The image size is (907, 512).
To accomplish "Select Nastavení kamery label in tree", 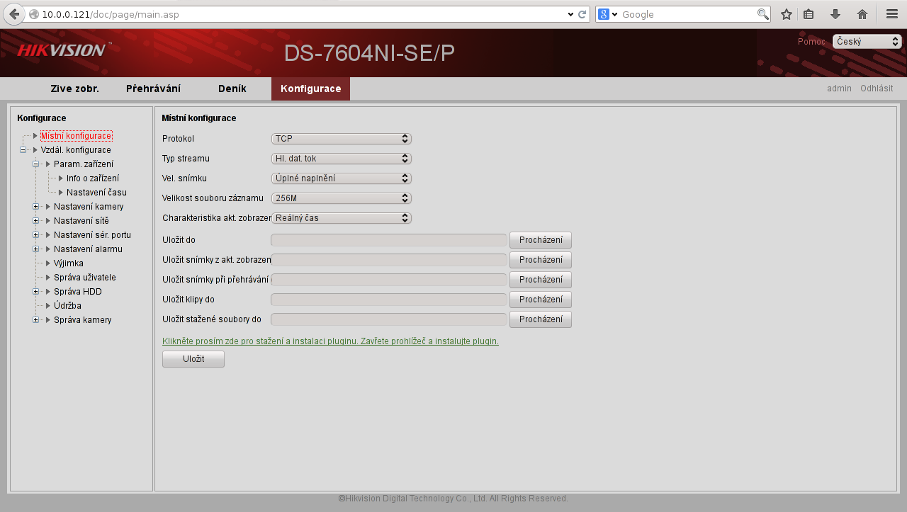I will [x=89, y=207].
